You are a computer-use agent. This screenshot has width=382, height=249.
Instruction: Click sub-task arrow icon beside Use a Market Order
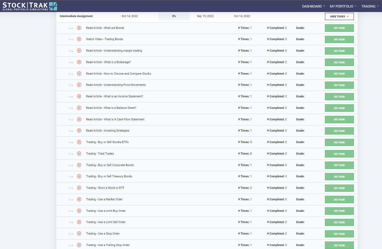(x=71, y=200)
